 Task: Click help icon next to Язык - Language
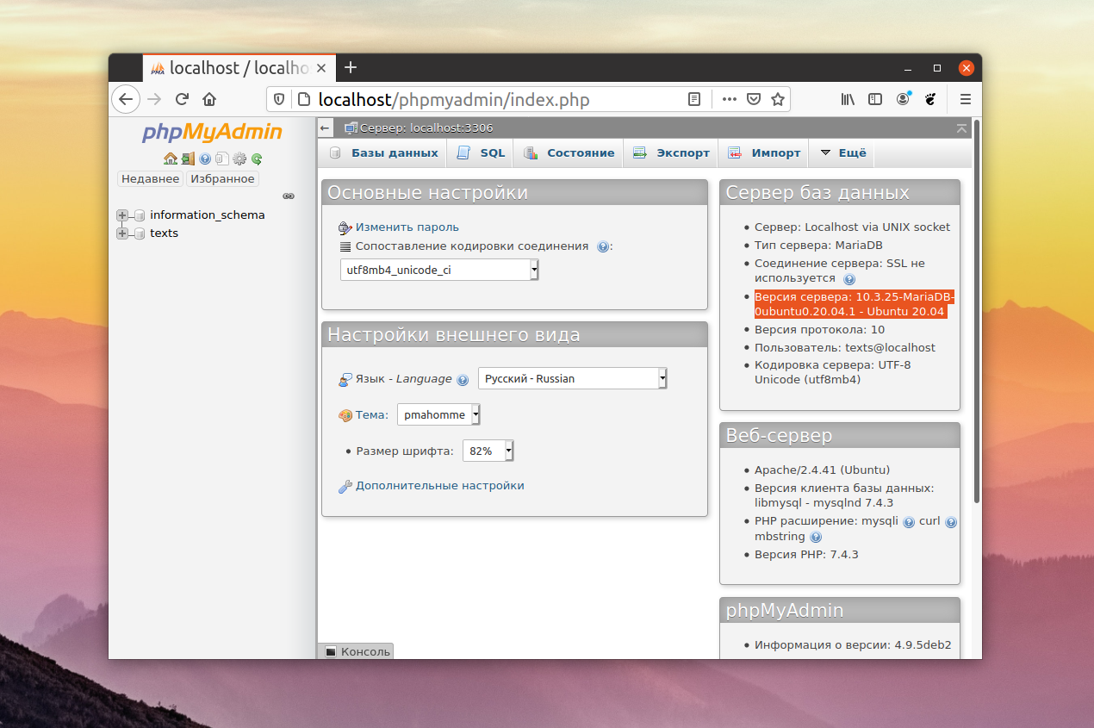click(463, 380)
